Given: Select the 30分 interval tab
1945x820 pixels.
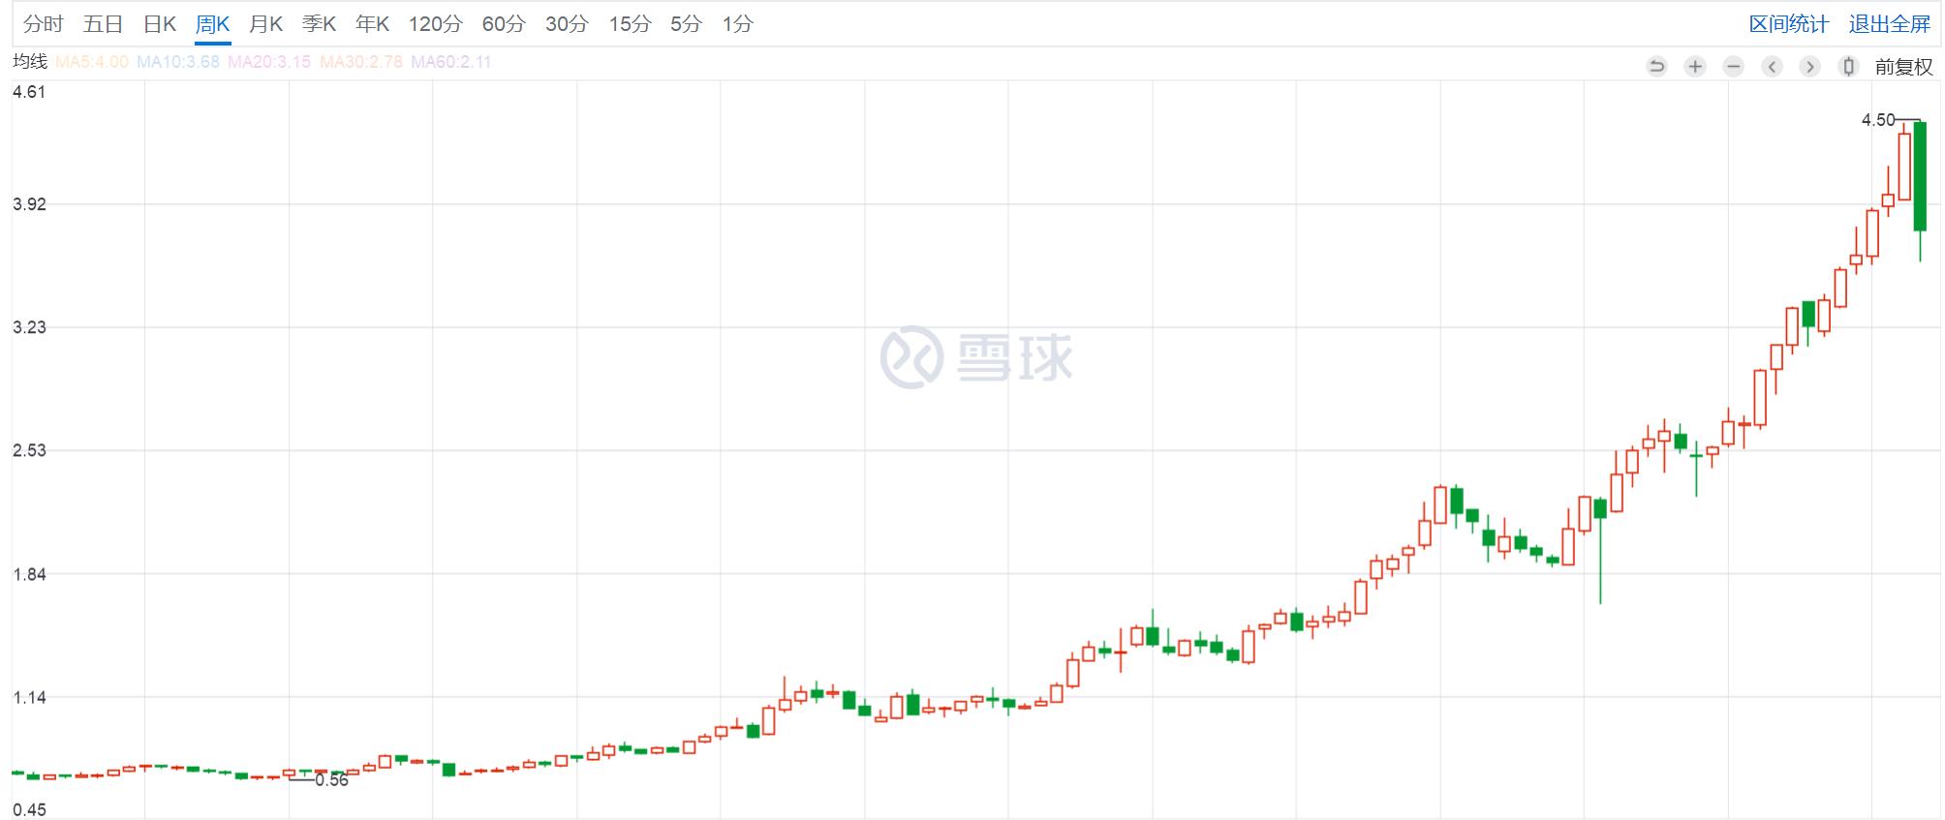Looking at the screenshot, I should 567,24.
